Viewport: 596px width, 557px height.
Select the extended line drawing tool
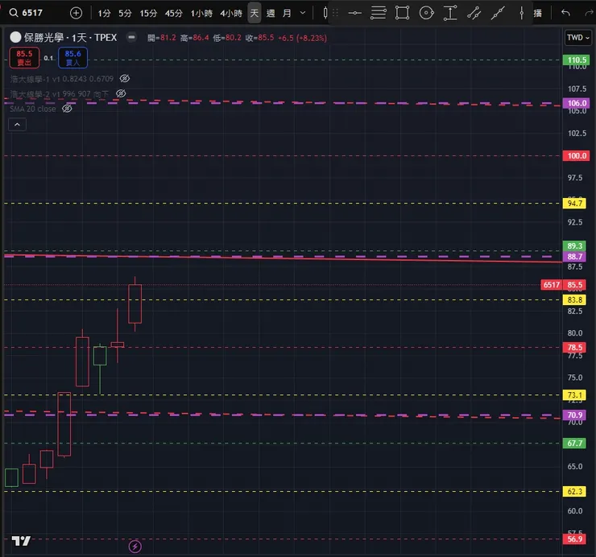tap(498, 13)
